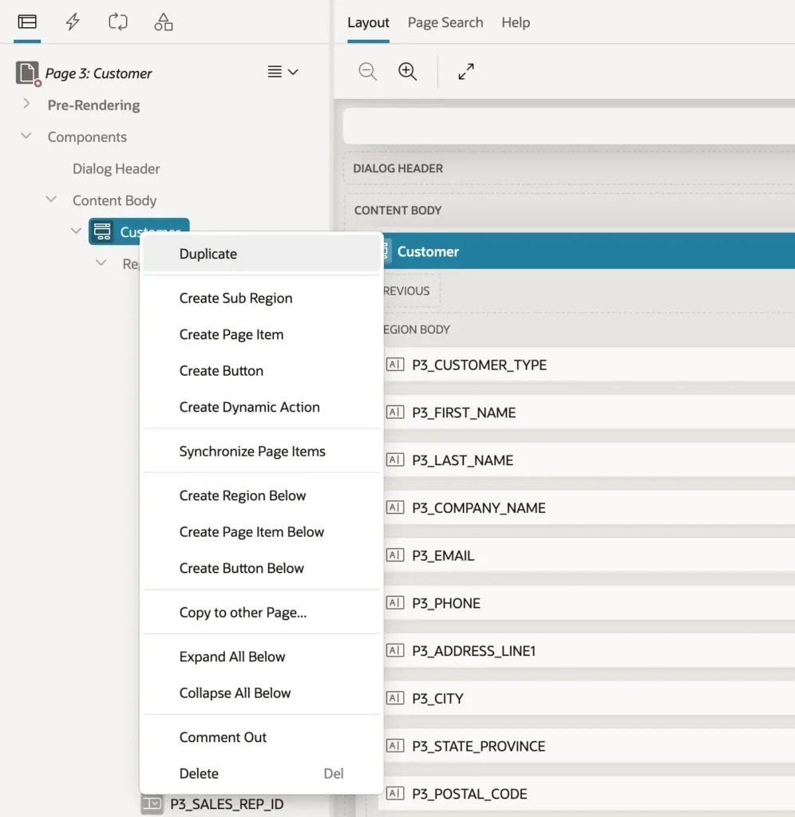This screenshot has width=795, height=817.
Task: Select Pre-Rendering label in tree
Action: [94, 105]
